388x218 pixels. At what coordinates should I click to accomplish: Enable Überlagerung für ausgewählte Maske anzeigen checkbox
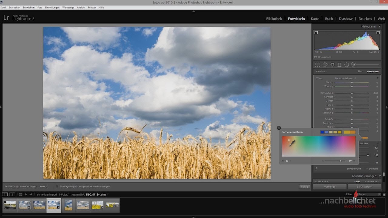tap(57, 187)
